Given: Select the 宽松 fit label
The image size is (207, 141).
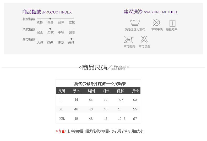Looking at the screenshot, I should 72,22.
